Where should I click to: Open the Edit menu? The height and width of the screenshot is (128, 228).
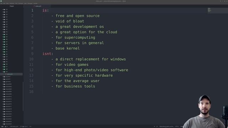coord(4,4)
